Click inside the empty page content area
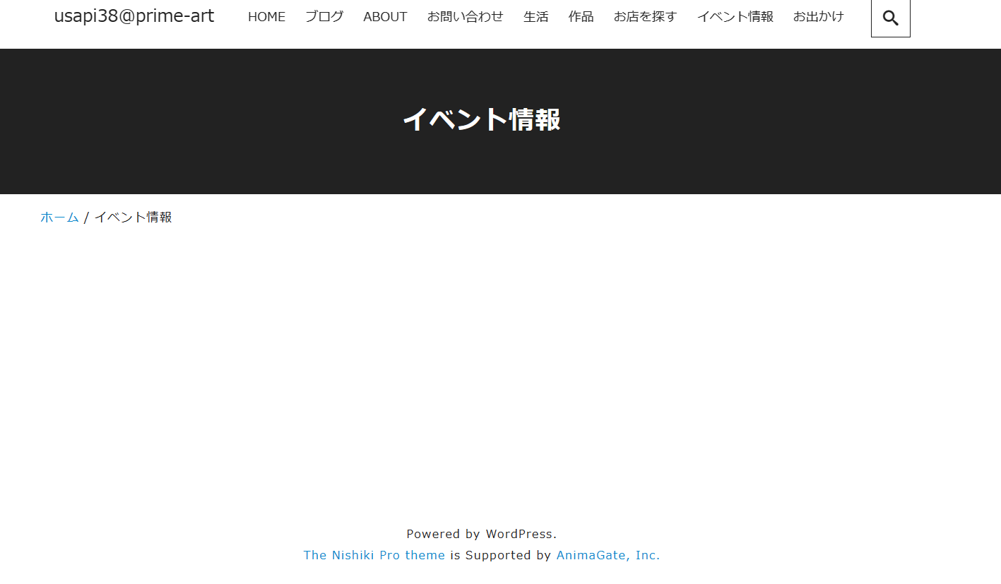The width and height of the screenshot is (1001, 584). click(481, 367)
